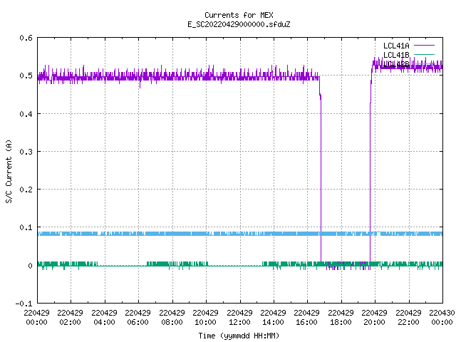Select the filename text E_SC20220429000000.sfduZ
The width and height of the screenshot is (456, 342).
239,24
